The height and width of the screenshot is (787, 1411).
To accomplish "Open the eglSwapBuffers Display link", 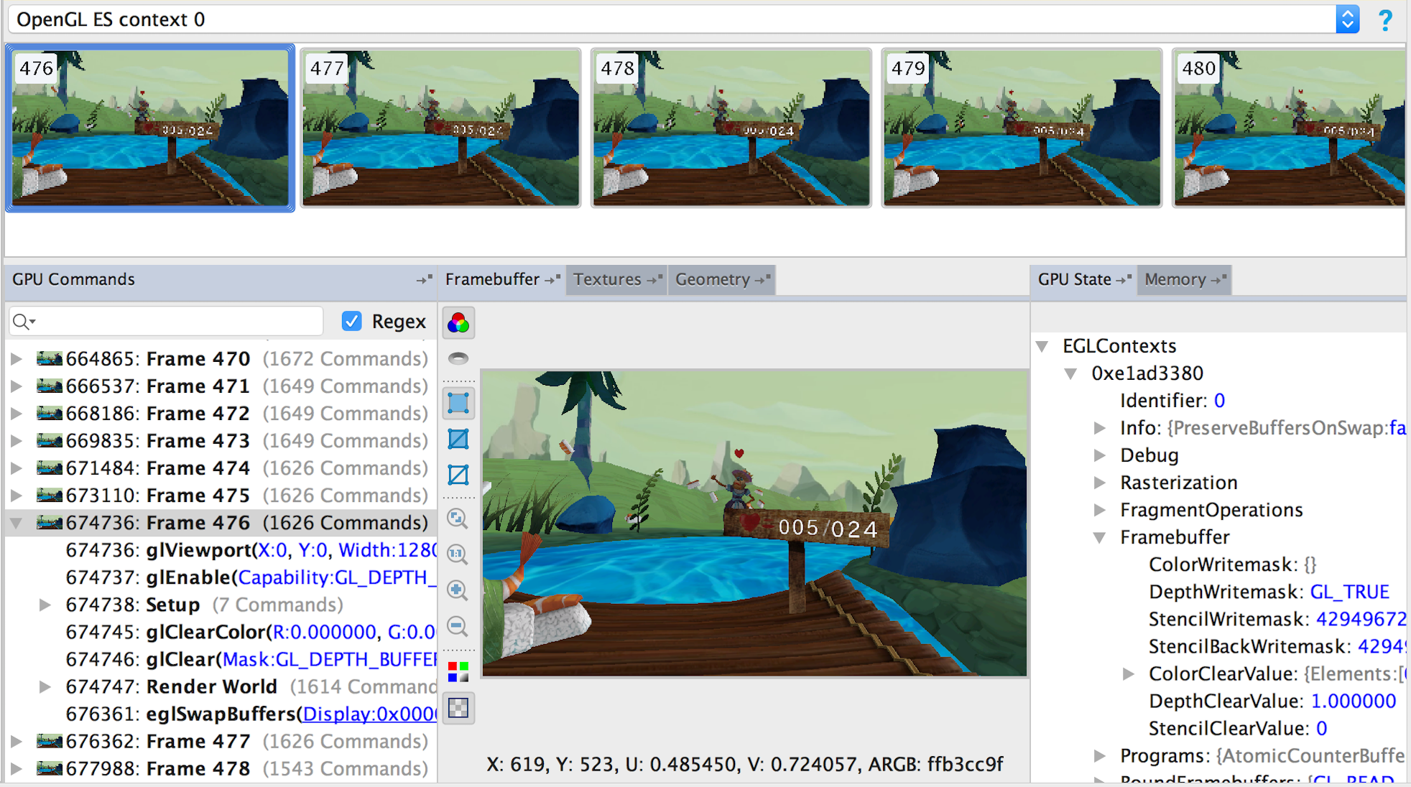I will click(369, 714).
